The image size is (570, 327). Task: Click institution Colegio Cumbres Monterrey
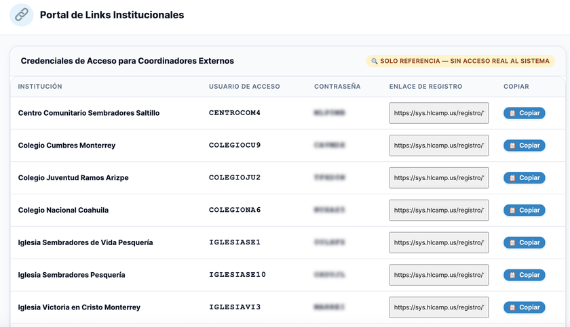[66, 146]
